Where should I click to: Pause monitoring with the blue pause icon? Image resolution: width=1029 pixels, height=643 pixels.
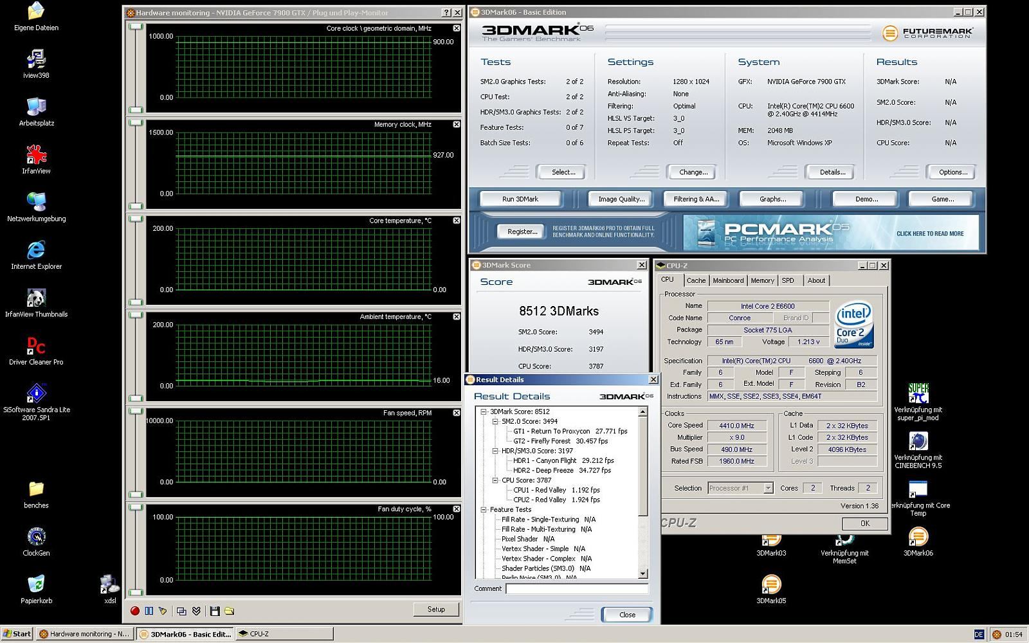coord(149,611)
